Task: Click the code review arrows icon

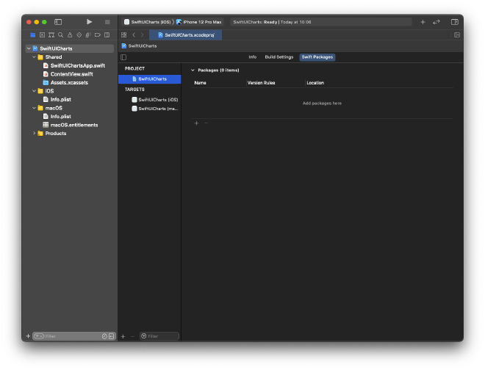Action: click(x=436, y=22)
